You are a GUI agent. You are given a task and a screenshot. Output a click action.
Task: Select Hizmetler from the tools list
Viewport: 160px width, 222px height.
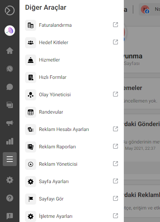(x=72, y=60)
